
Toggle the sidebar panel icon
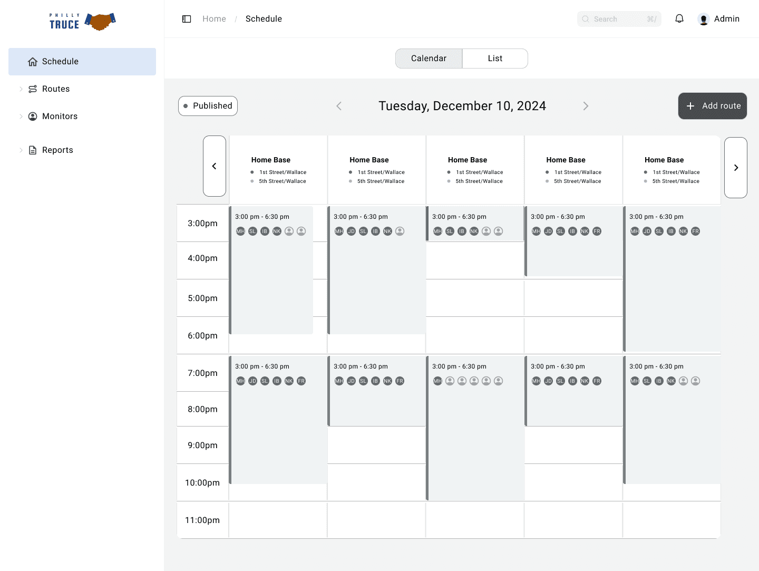point(187,19)
